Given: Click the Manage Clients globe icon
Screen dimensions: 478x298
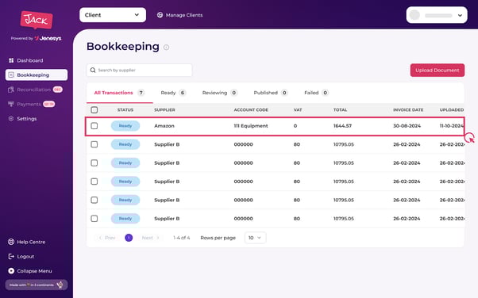Looking at the screenshot, I should click(160, 15).
